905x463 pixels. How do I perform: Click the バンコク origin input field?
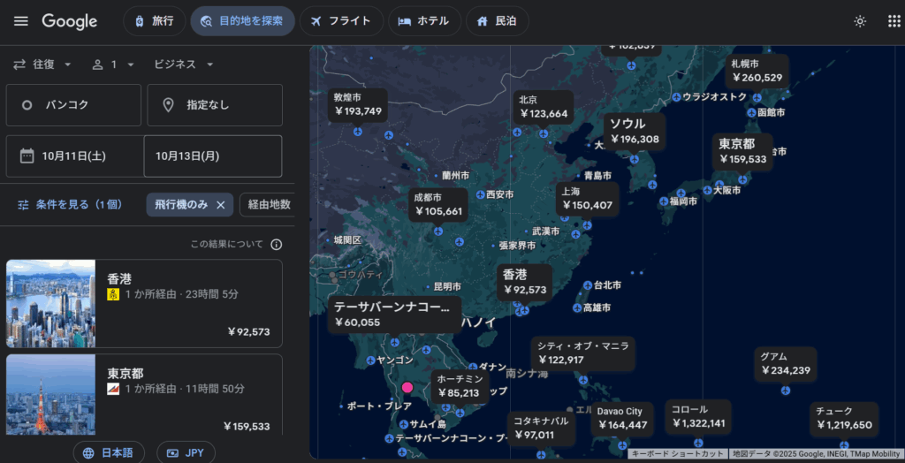pos(73,105)
